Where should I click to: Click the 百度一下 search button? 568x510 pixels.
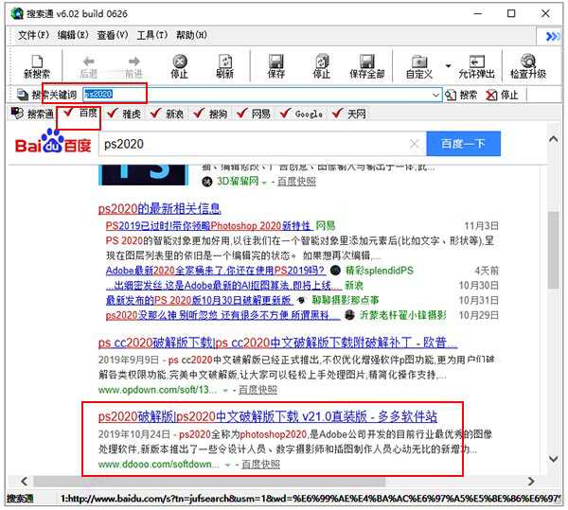(463, 144)
